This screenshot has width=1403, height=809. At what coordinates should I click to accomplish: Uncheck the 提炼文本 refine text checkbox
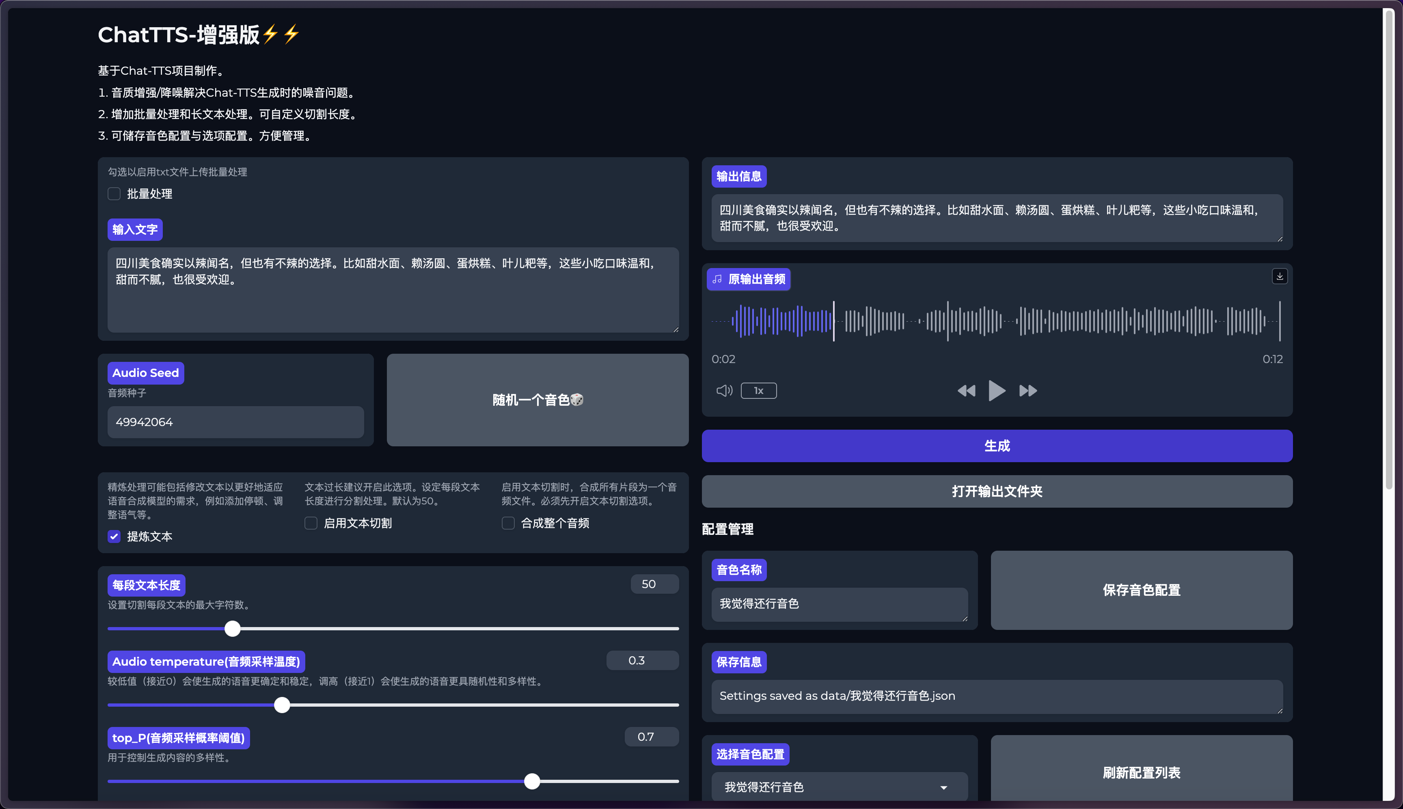114,536
